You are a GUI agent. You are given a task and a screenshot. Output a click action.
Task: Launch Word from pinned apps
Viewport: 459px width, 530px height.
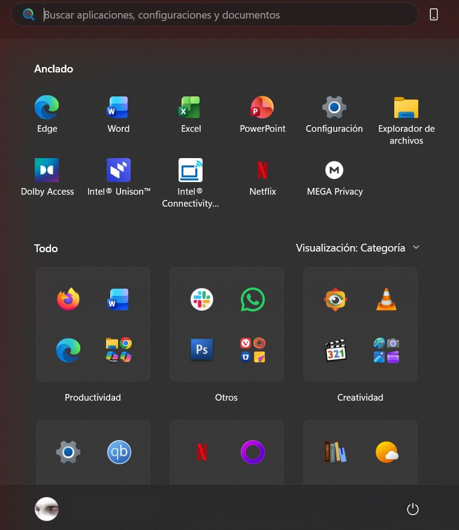(x=119, y=114)
